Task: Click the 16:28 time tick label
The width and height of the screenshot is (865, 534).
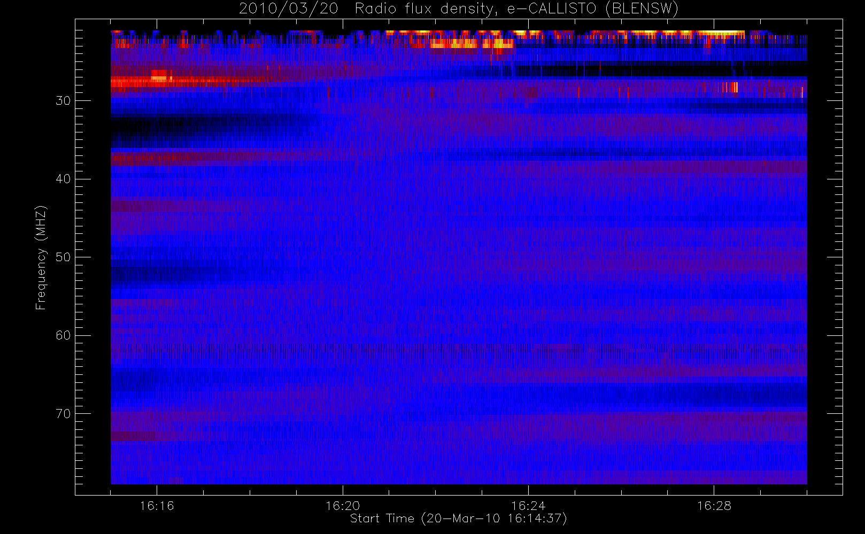Action: click(714, 506)
